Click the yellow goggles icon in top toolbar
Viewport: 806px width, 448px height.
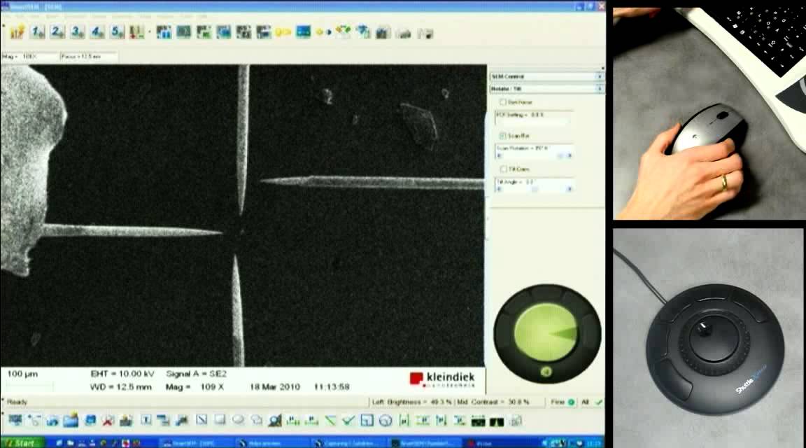(283, 32)
